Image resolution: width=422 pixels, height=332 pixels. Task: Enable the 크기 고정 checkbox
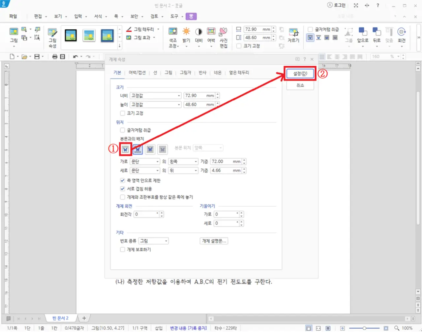coord(122,113)
